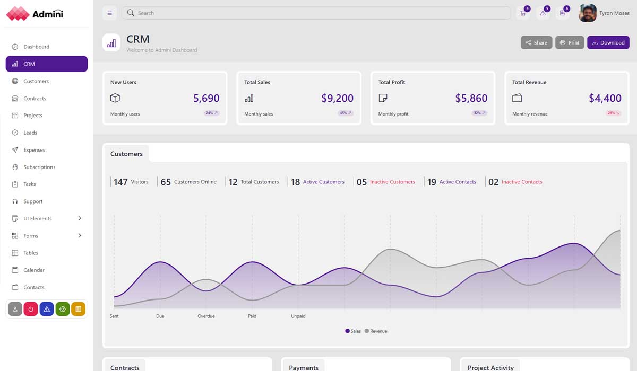637x371 pixels.
Task: Toggle the sidebar with the hamburger menu
Action: [109, 13]
